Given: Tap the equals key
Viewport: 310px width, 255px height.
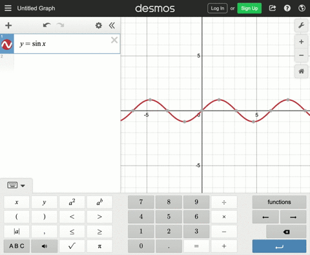Looking at the screenshot, I should 196,246.
